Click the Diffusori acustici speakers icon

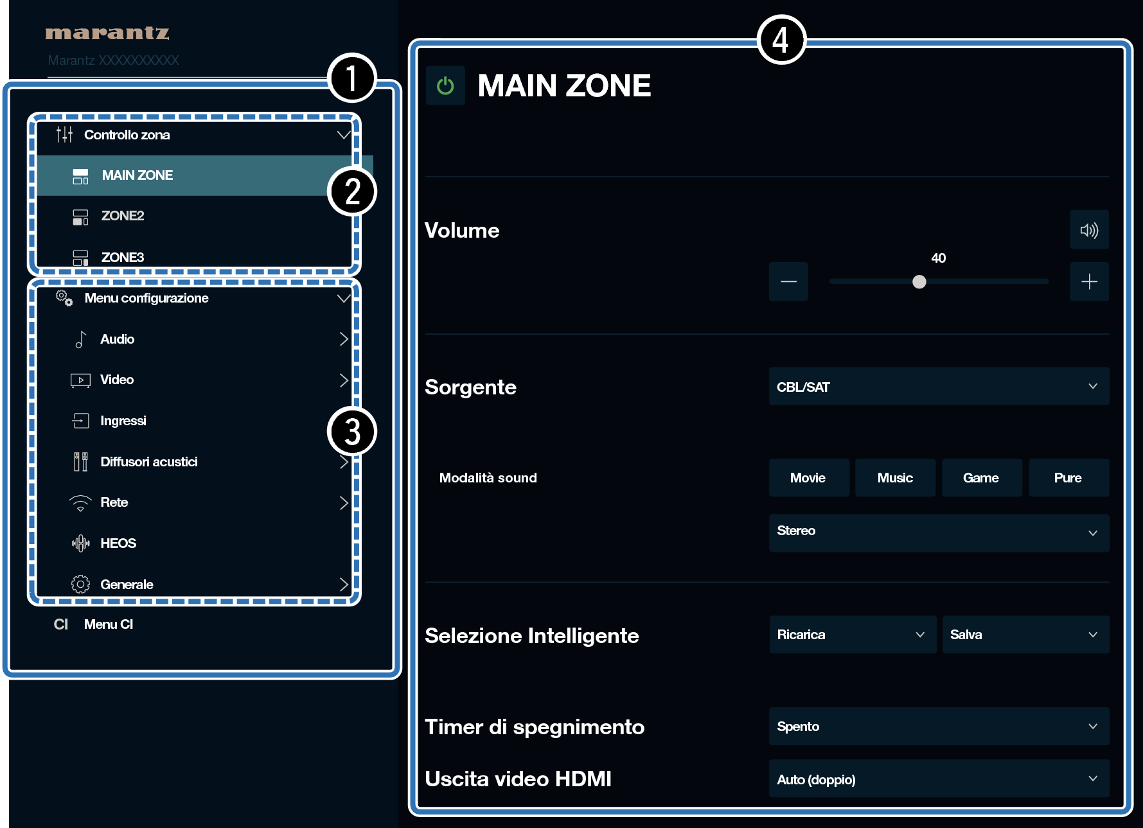(80, 462)
